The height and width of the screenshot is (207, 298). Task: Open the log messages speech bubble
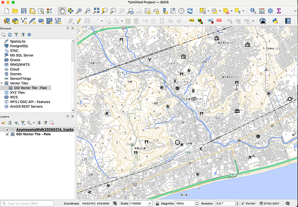[x=288, y=203]
